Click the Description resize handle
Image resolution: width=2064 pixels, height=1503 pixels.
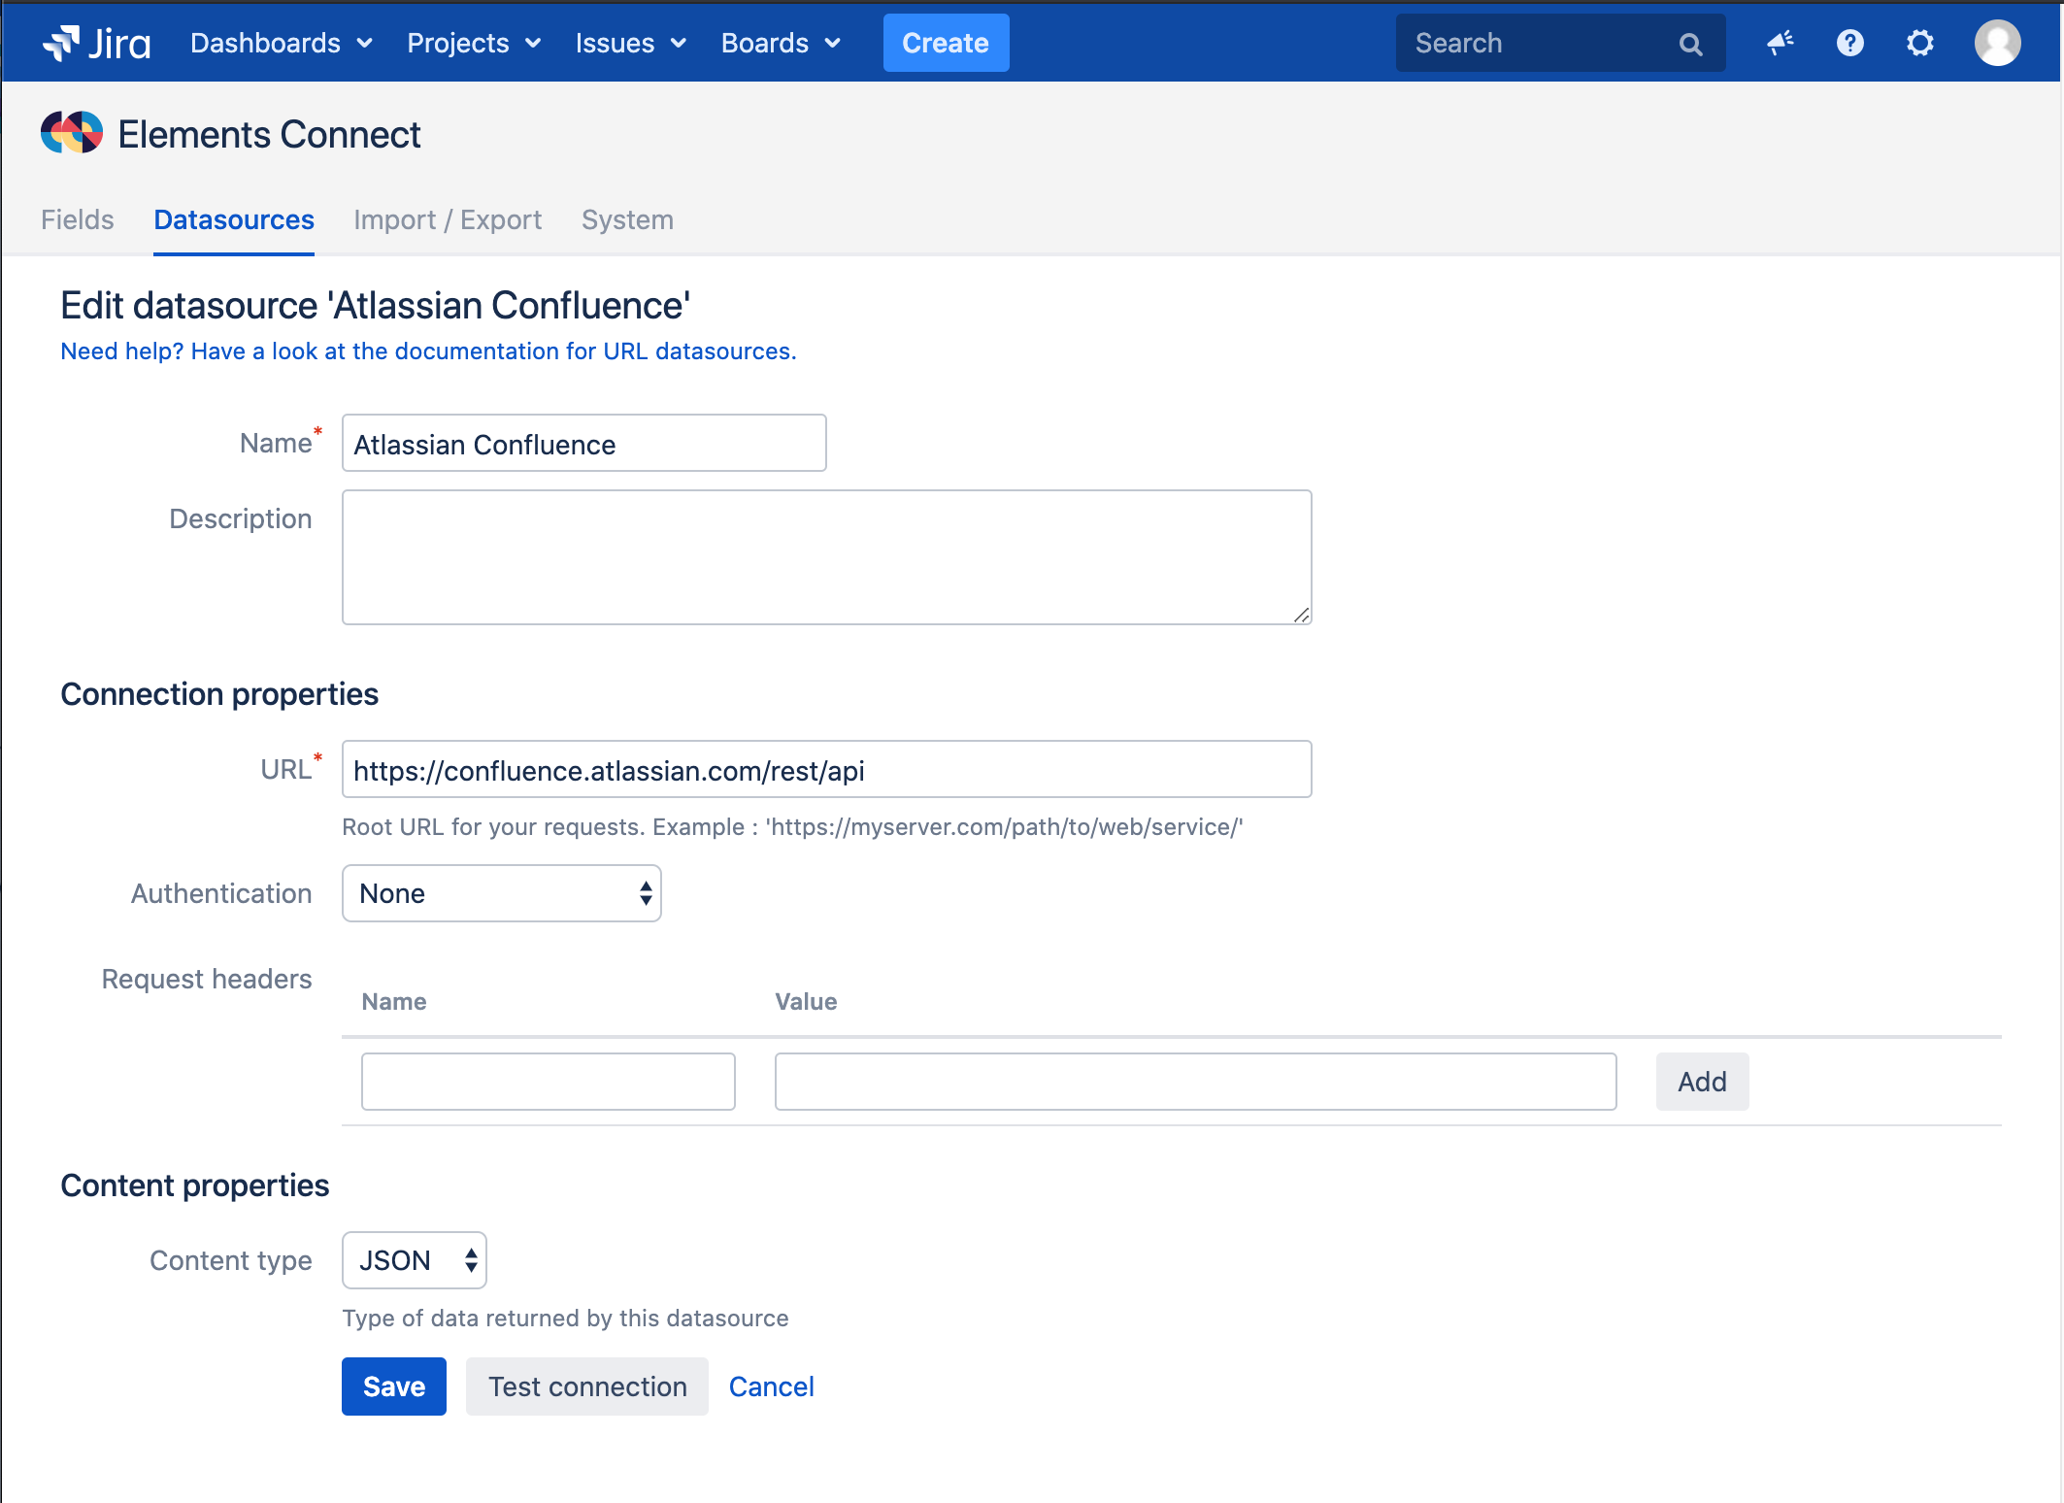(x=1301, y=615)
